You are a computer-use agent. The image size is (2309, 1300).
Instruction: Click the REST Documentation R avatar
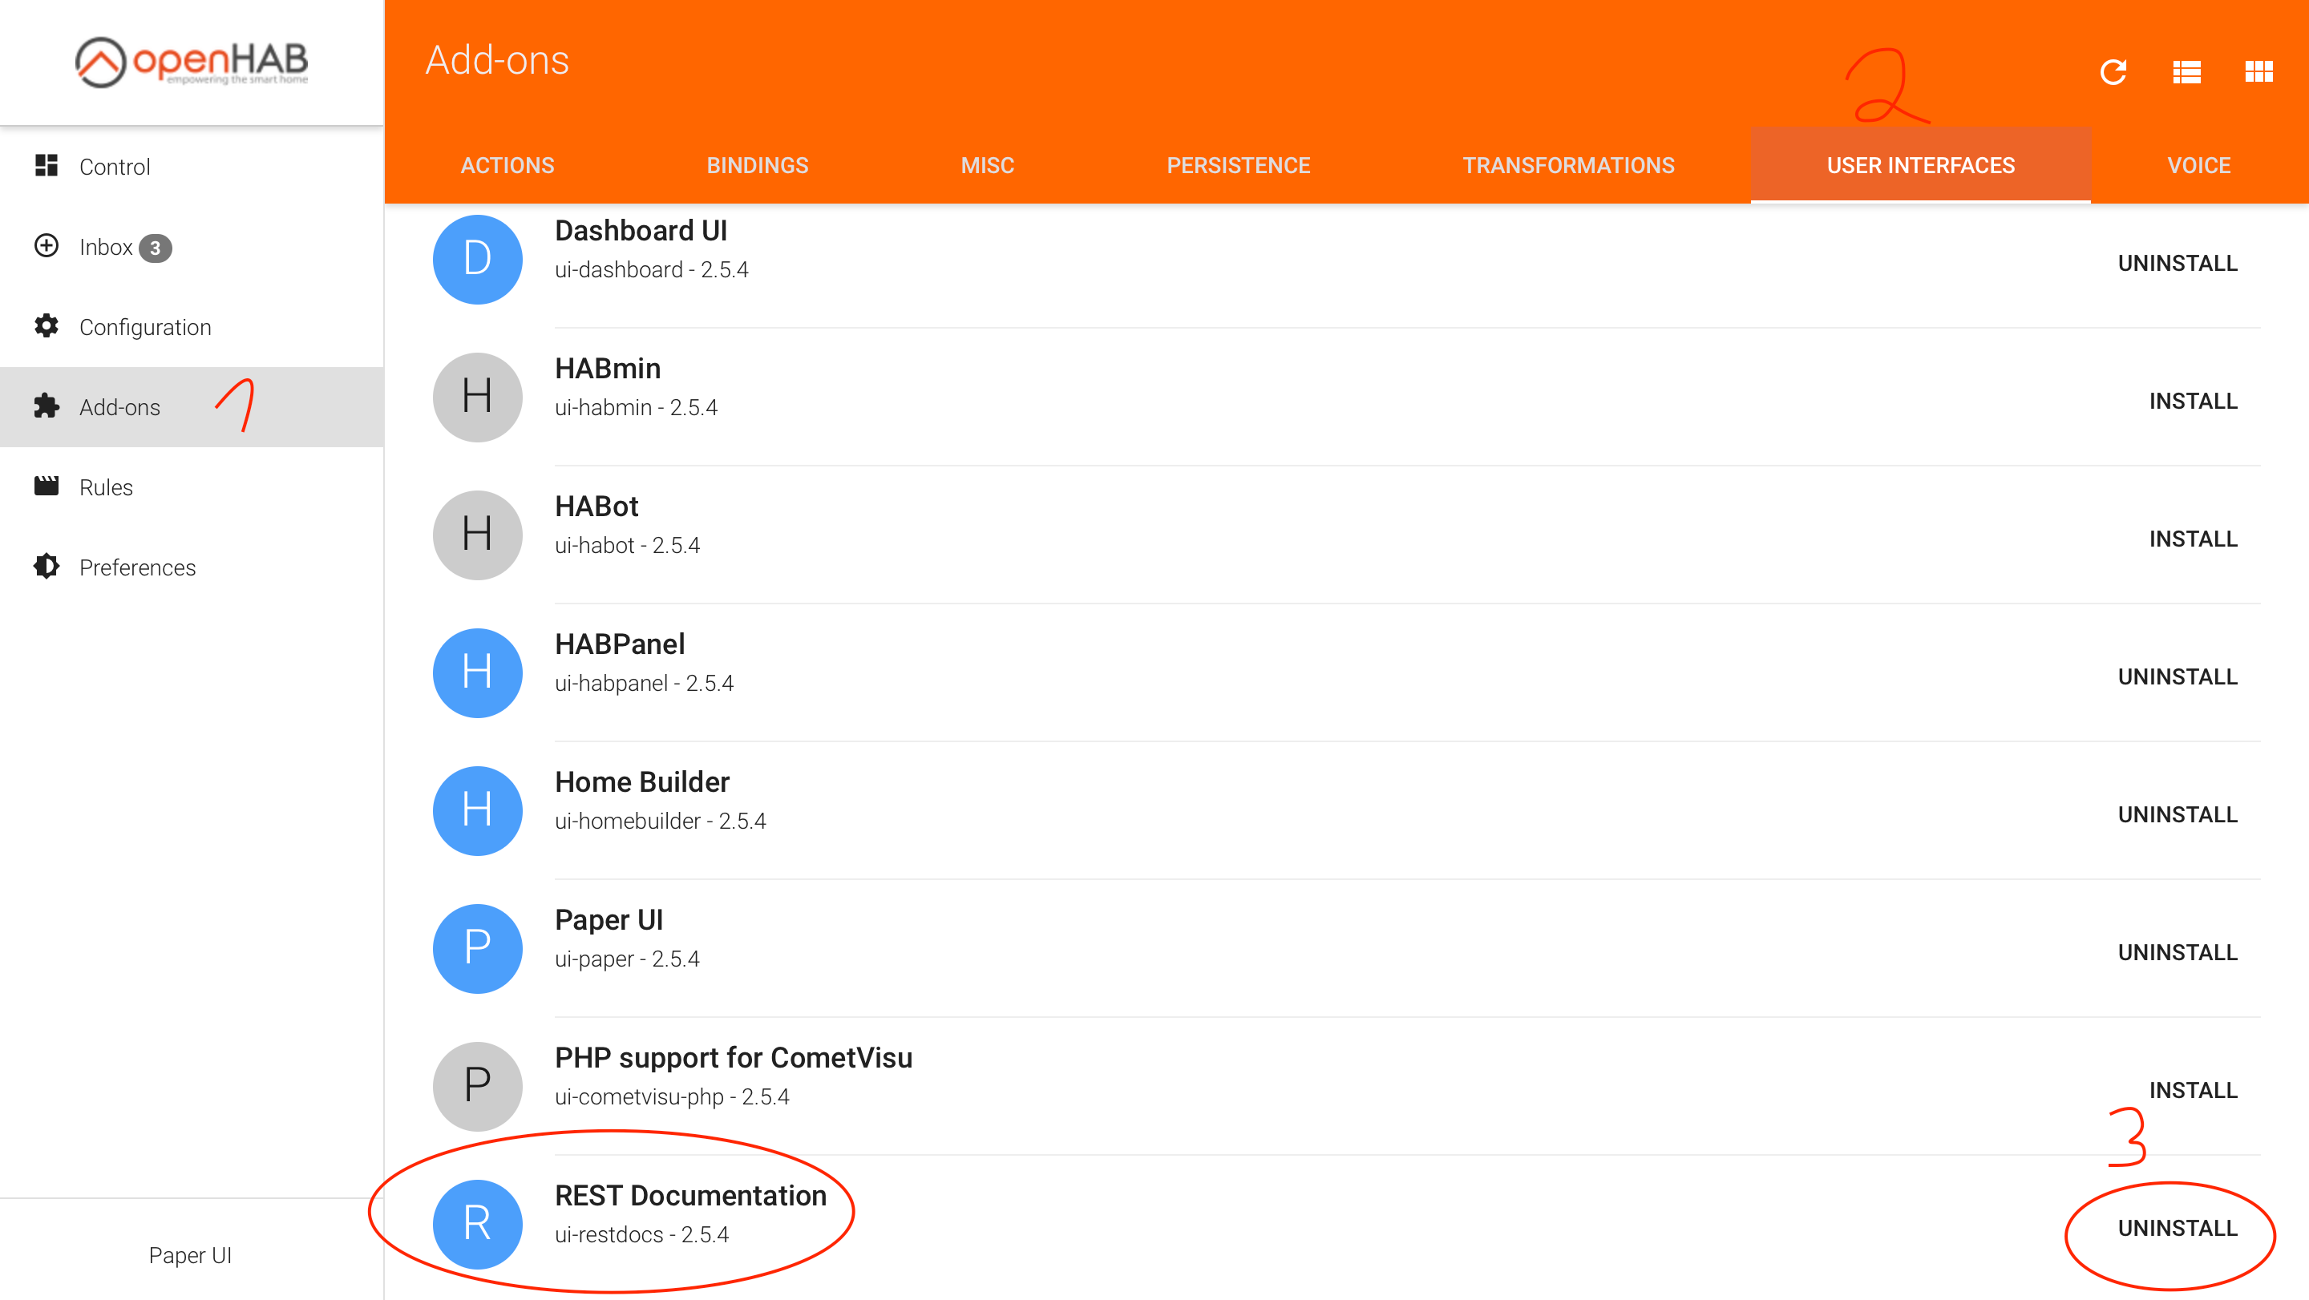[477, 1224]
